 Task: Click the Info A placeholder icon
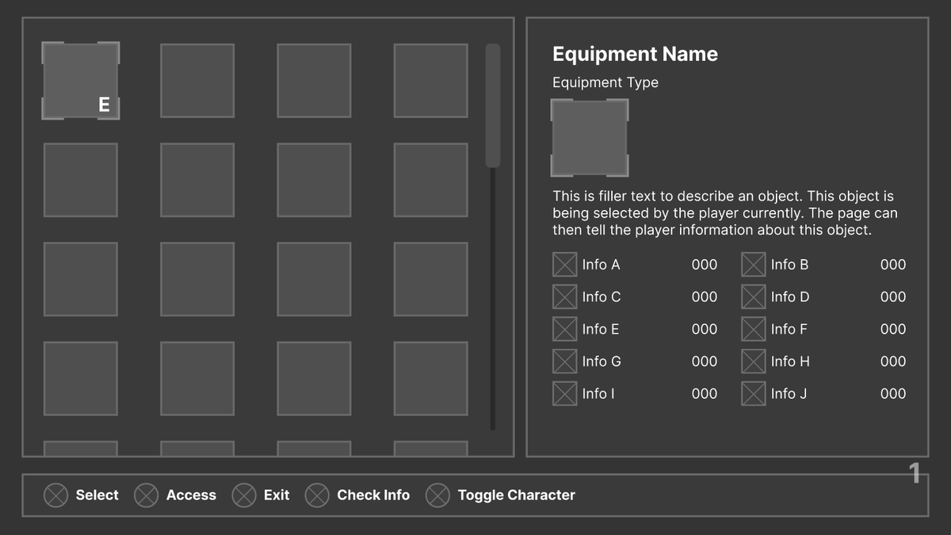coord(564,265)
